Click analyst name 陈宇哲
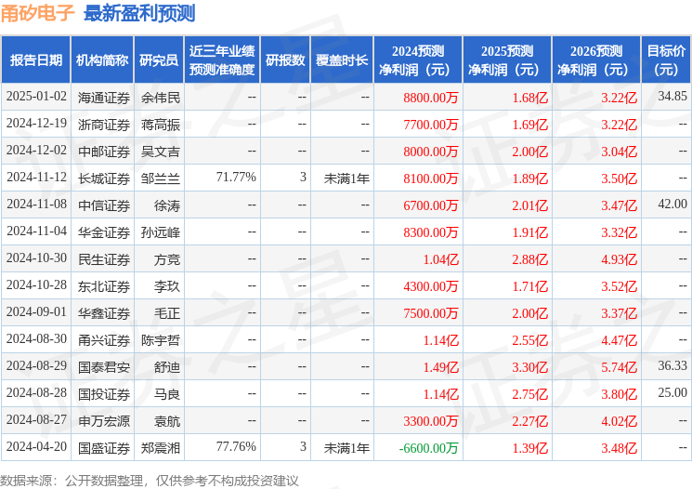The image size is (692, 489). [161, 340]
